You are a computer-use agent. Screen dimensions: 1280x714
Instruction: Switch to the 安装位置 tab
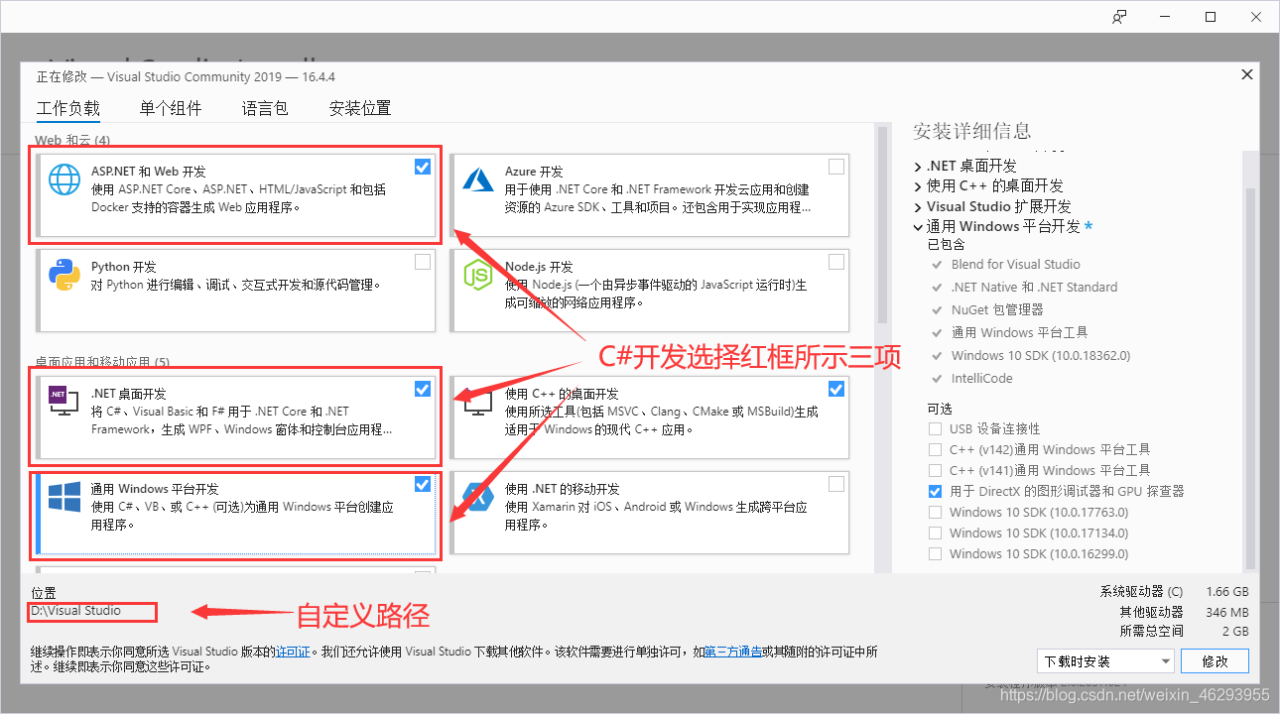click(x=360, y=108)
